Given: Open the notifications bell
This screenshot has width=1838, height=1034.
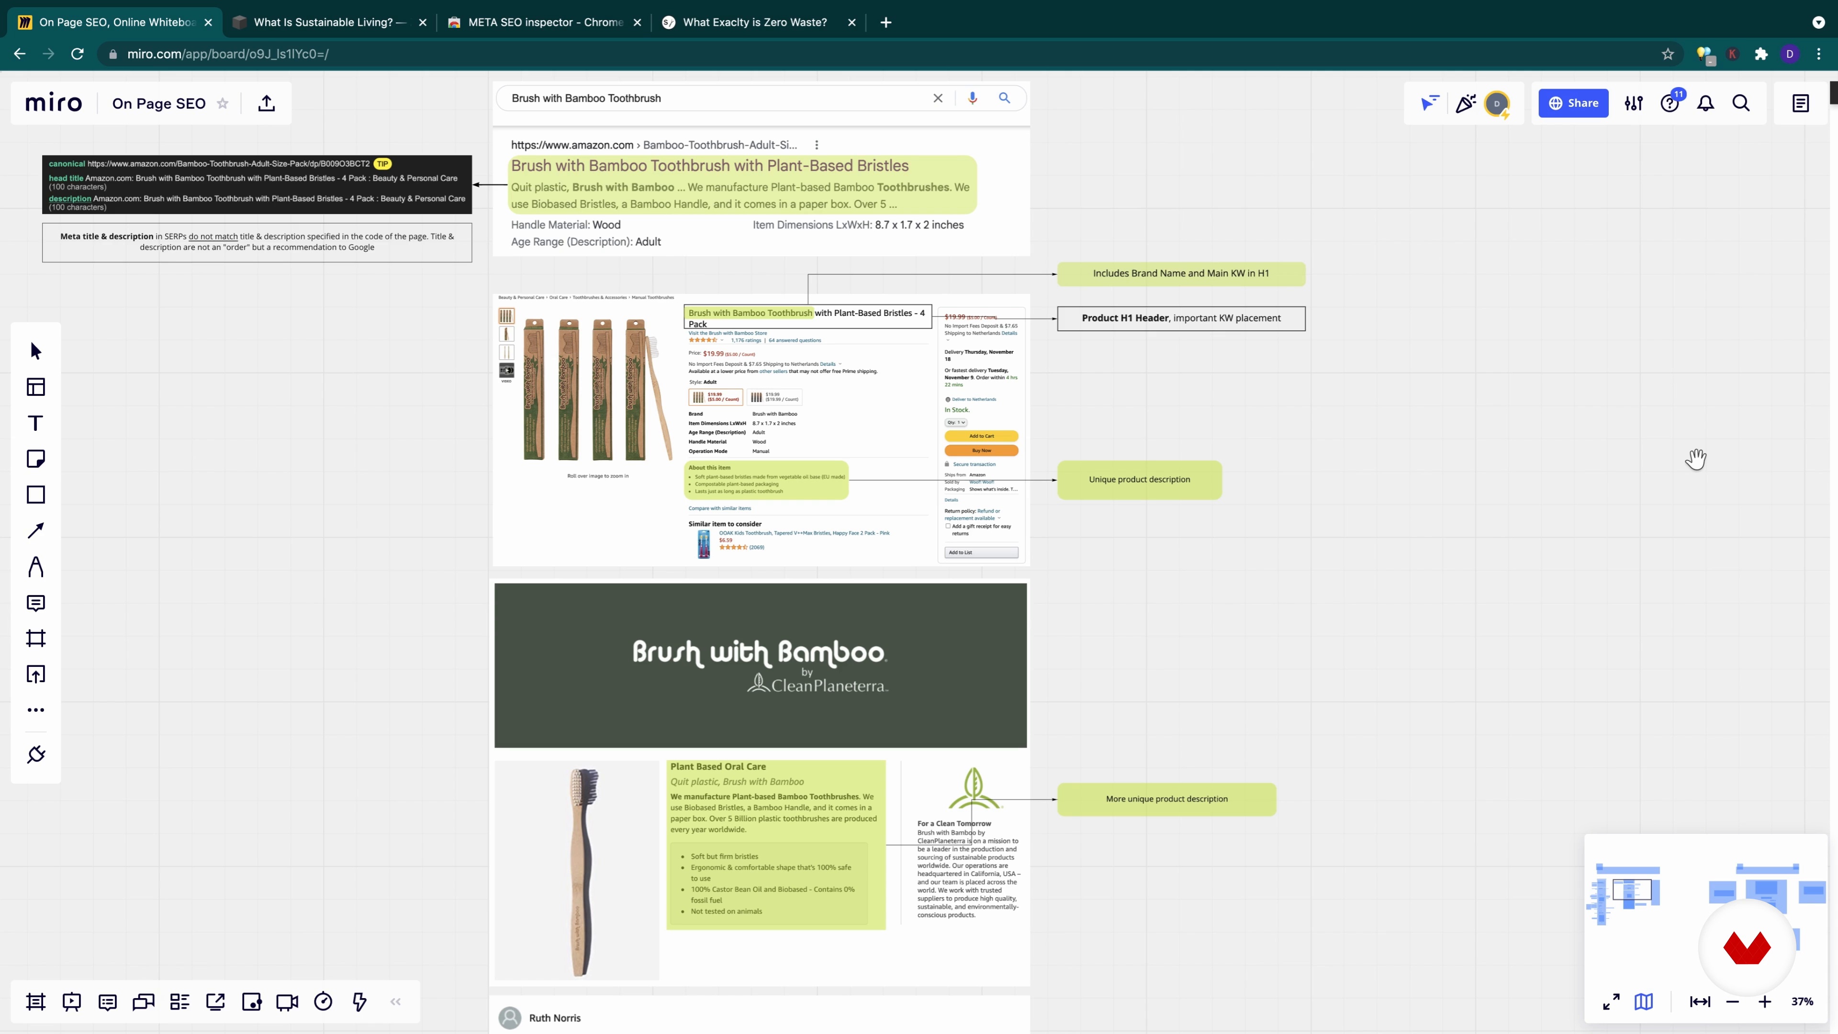Looking at the screenshot, I should pyautogui.click(x=1705, y=103).
